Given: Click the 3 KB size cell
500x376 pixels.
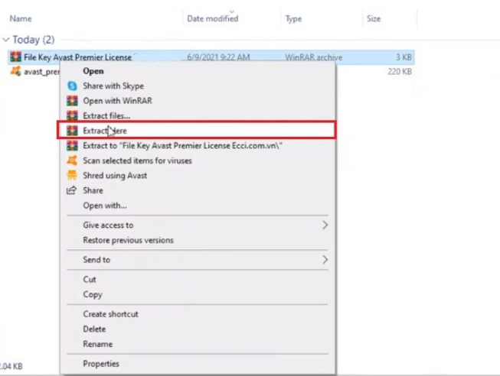Looking at the screenshot, I should click(x=404, y=57).
